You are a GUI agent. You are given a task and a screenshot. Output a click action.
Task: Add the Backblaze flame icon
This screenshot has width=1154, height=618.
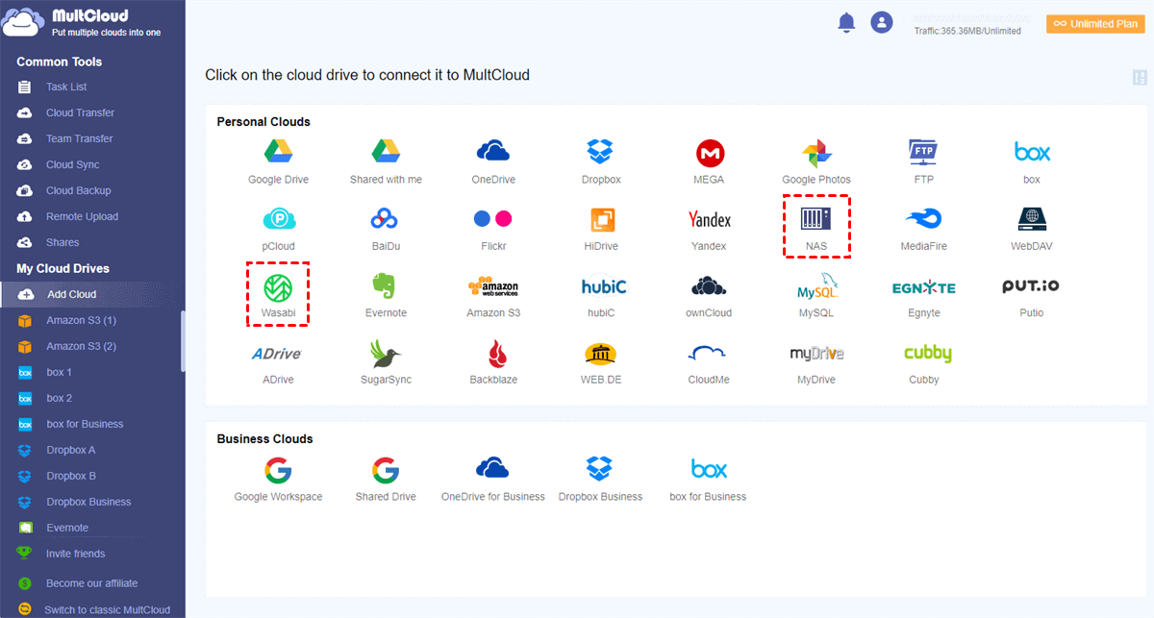pos(498,354)
